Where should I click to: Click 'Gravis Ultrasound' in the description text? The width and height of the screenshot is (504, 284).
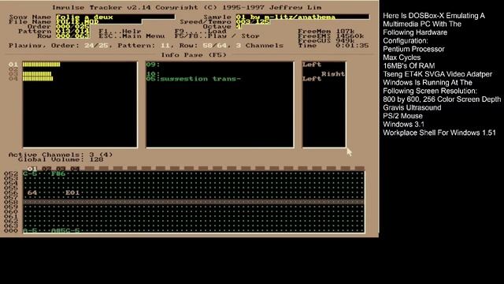click(412, 107)
